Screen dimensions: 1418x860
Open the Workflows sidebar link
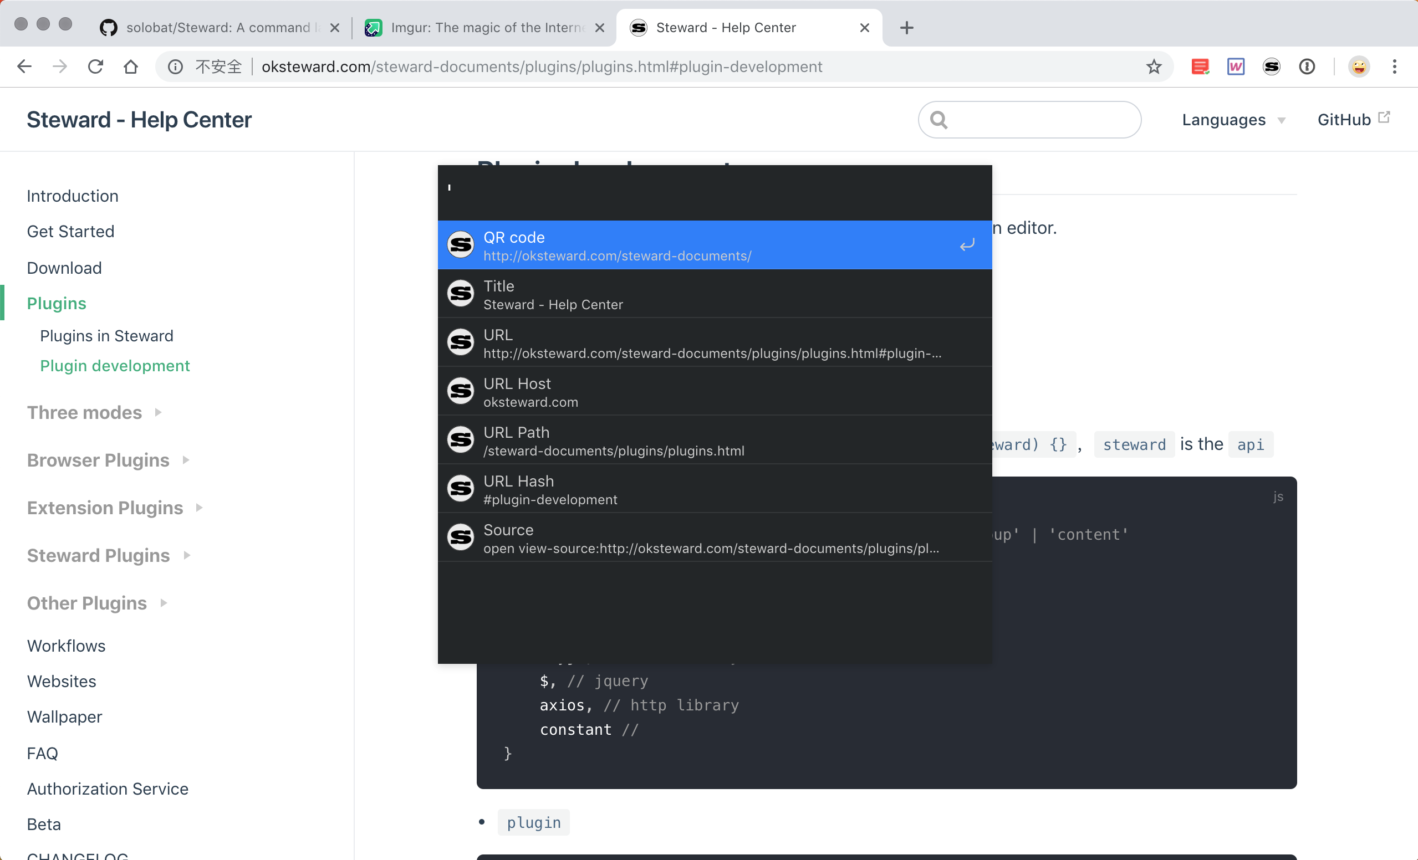(66, 646)
